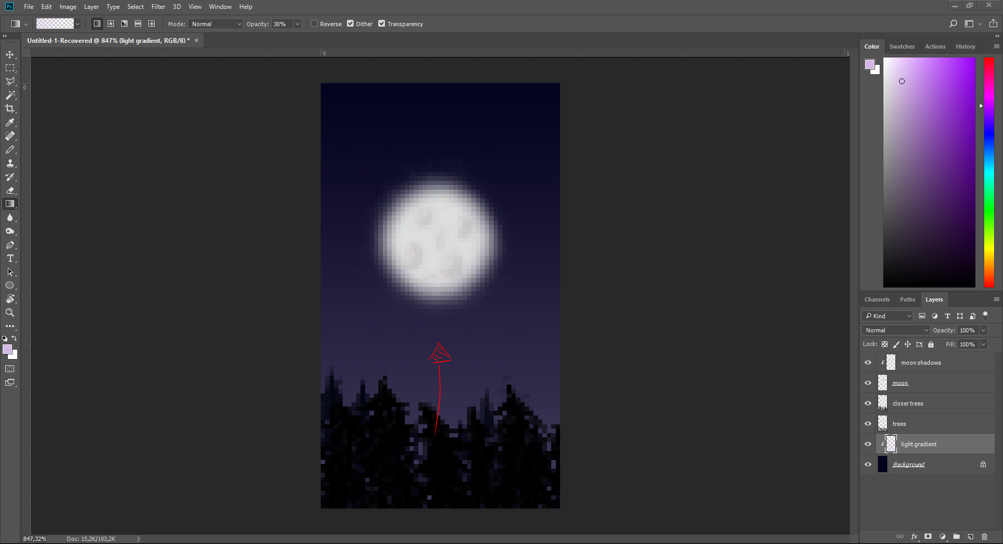The height and width of the screenshot is (544, 1003).
Task: Select the Crop tool
Action: tap(10, 109)
